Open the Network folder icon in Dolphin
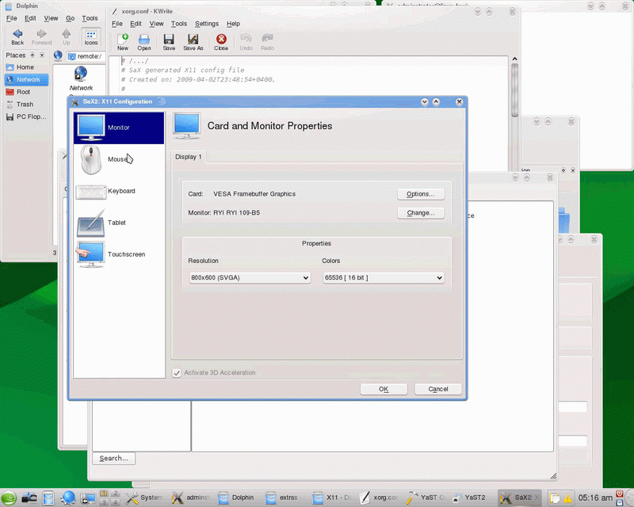This screenshot has height=507, width=634. pos(81,79)
